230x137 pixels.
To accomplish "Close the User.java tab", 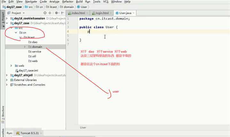I will [133, 13].
